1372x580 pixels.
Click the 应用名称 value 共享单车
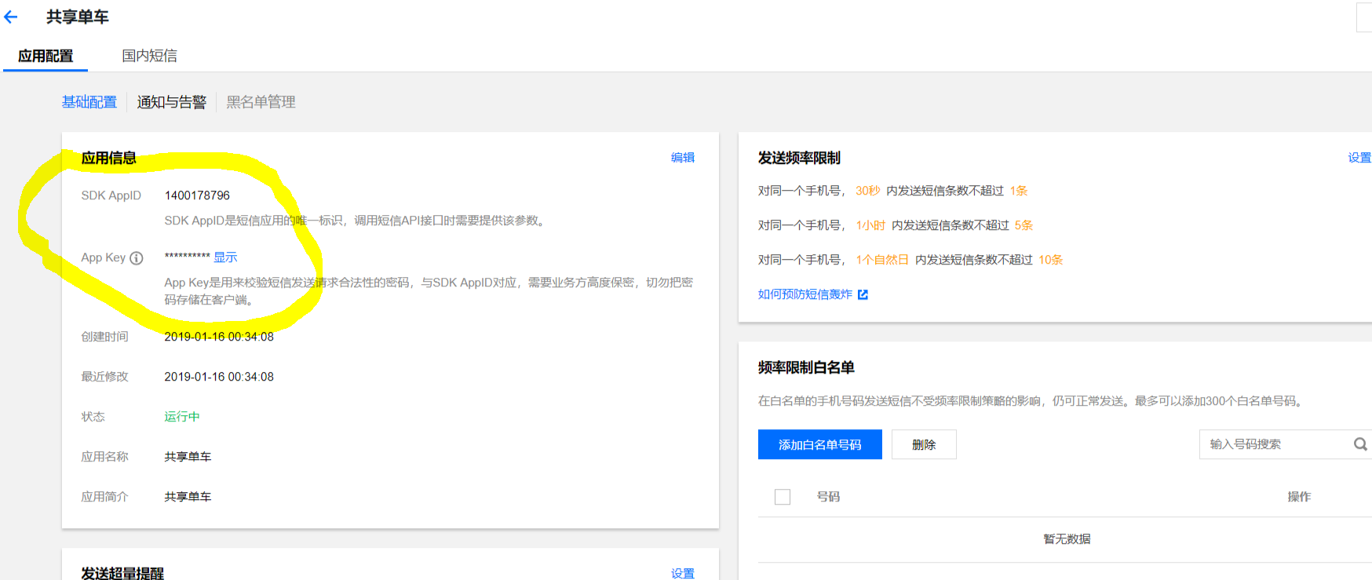[188, 457]
